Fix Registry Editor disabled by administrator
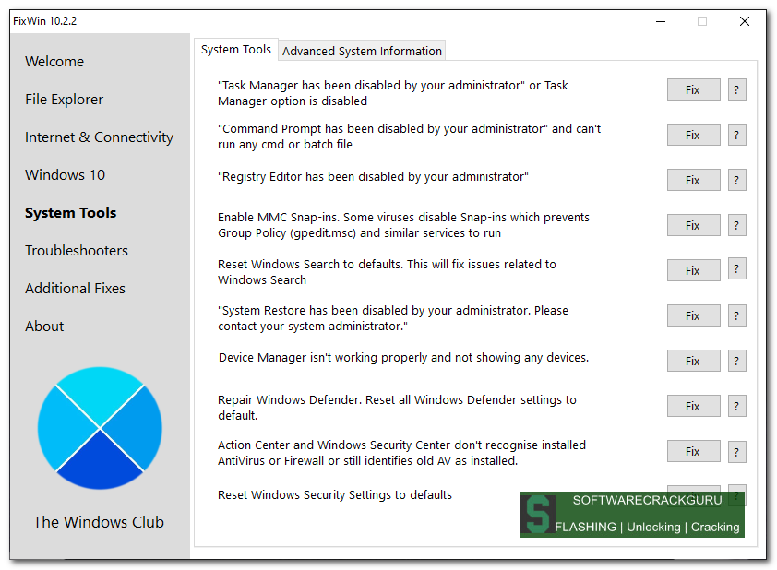The image size is (777, 570). [693, 180]
